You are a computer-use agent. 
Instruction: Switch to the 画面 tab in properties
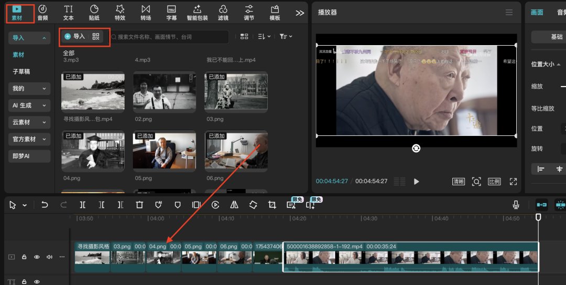click(x=537, y=12)
